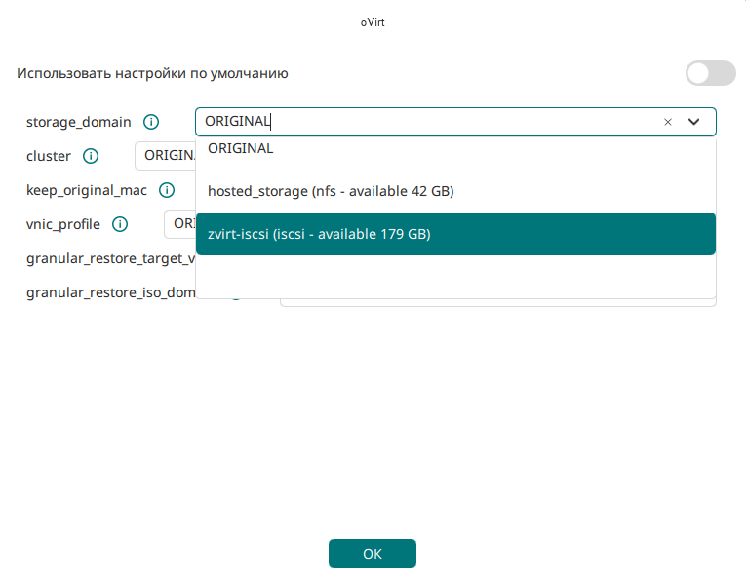This screenshot has width=746, height=580.
Task: Click the empty row below zvirt-iscsi
Action: click(455, 276)
